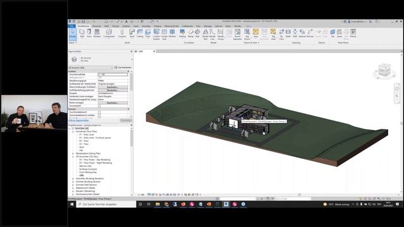Click the Ansichtsmaßstab value field

point(112,74)
